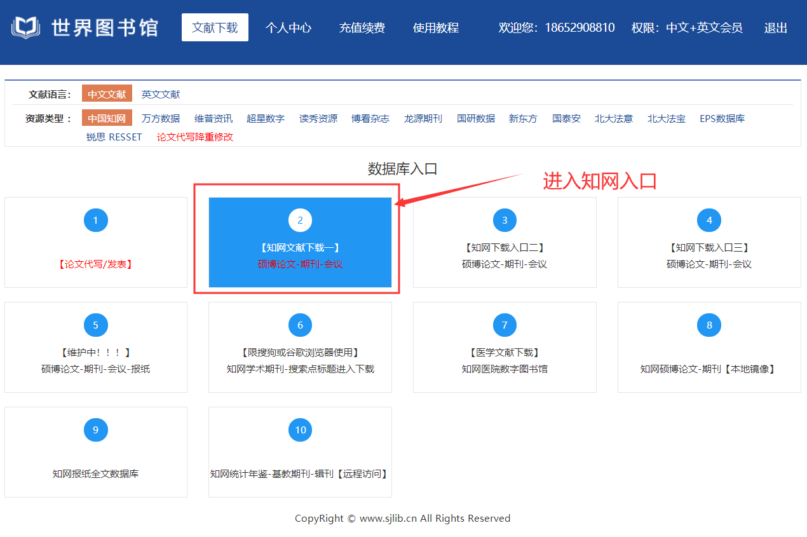The height and width of the screenshot is (537, 807).
Task: Open 使用教程 menu item
Action: click(x=436, y=28)
